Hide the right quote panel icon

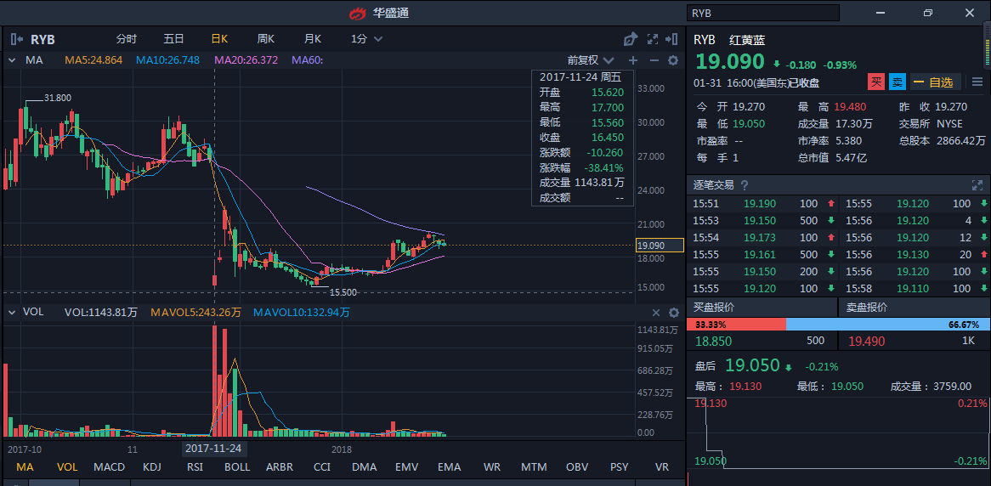[x=673, y=39]
